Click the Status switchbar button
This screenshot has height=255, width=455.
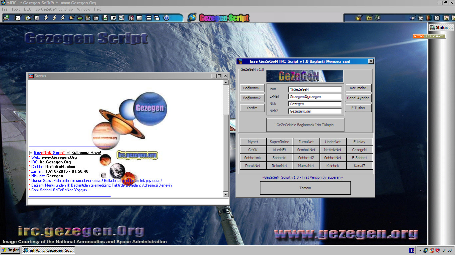point(441,28)
